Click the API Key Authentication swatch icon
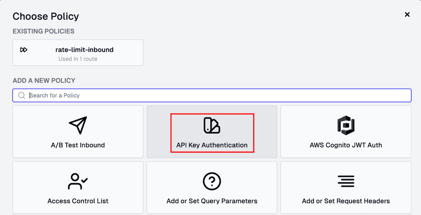This screenshot has width=421, height=215. 212,125
